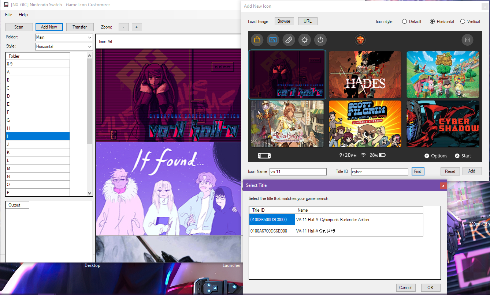Click the Switch console icon in preview footer
This screenshot has width=490, height=295.
264,155
